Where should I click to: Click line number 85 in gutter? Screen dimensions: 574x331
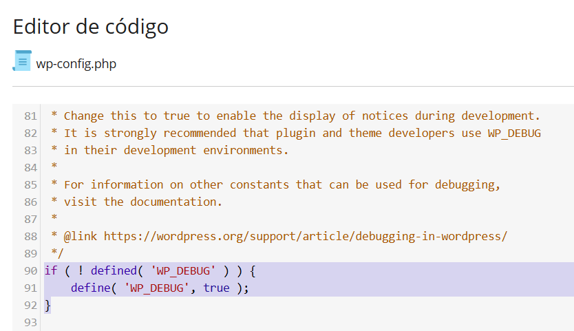coord(30,184)
